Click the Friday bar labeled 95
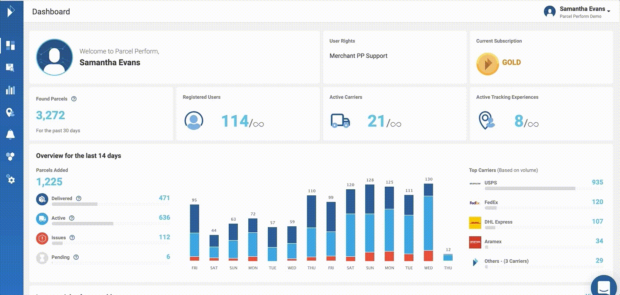 coord(194,233)
